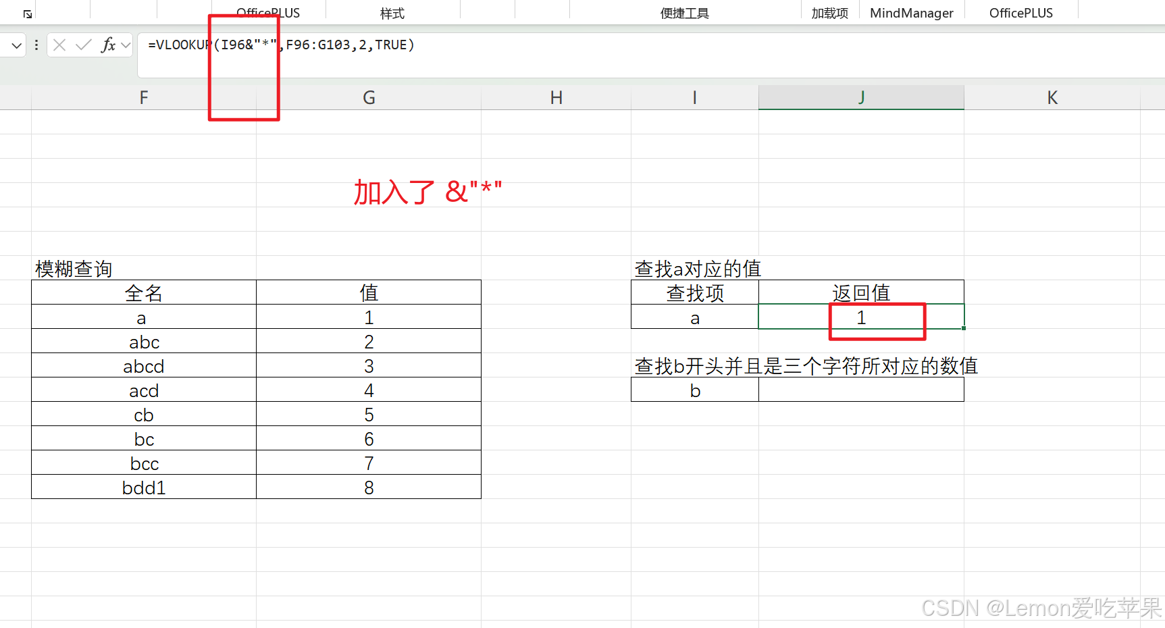The height and width of the screenshot is (628, 1165).
Task: Select column G header
Action: (369, 98)
